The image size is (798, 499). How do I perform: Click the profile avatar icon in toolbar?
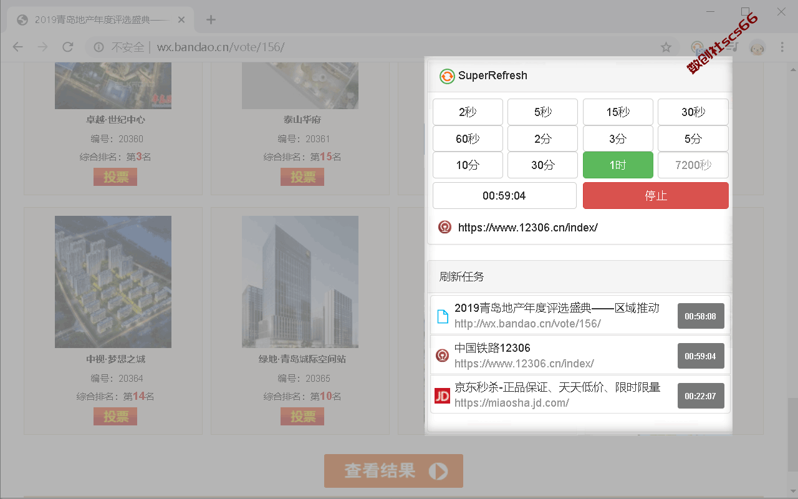pos(757,47)
